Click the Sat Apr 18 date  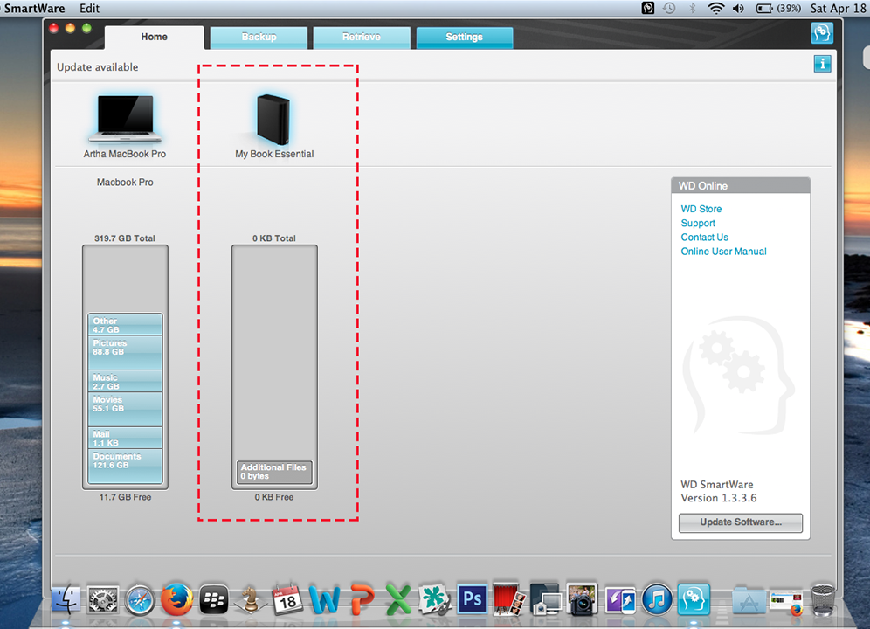(839, 9)
